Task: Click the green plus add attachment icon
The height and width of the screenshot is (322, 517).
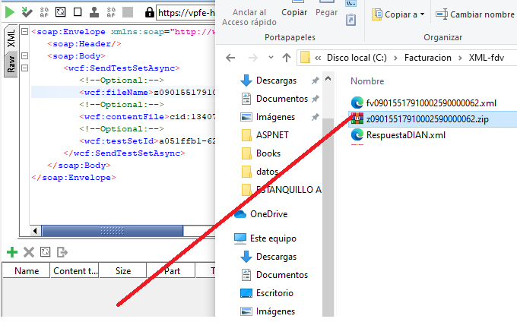Action: point(11,252)
